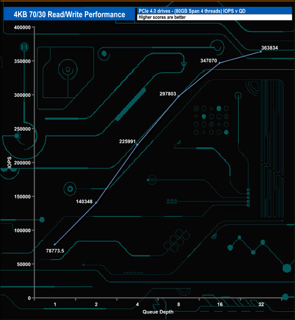This screenshot has height=320, width=295.
Task: Click the y-axis value 300000
Action: click(22, 95)
